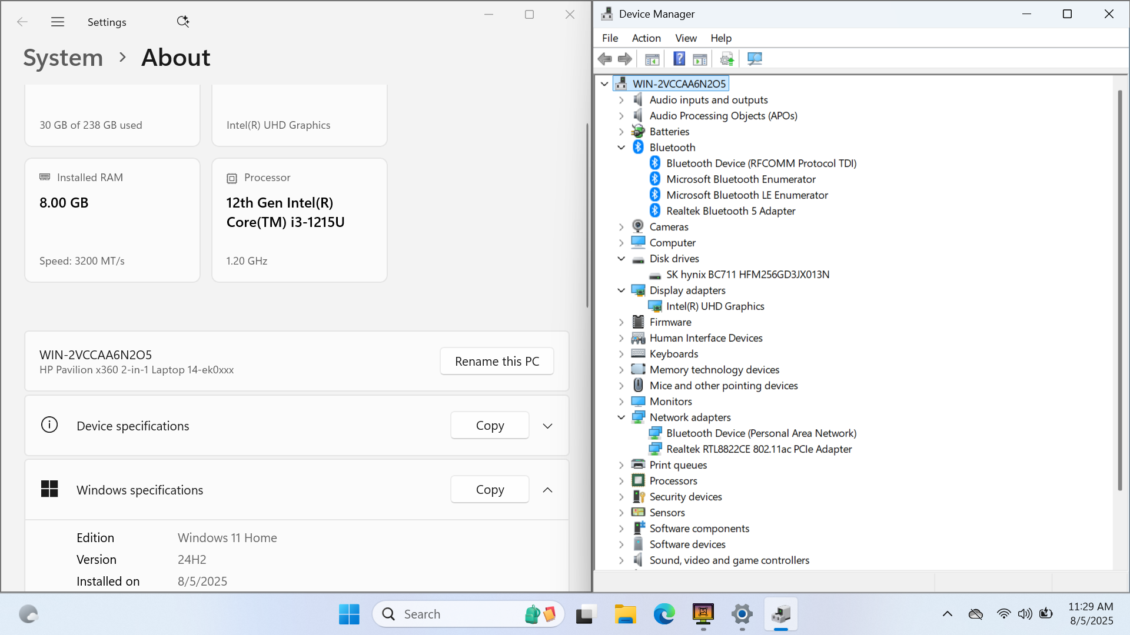Click the taskbar Search box
This screenshot has height=635, width=1130.
point(453,614)
